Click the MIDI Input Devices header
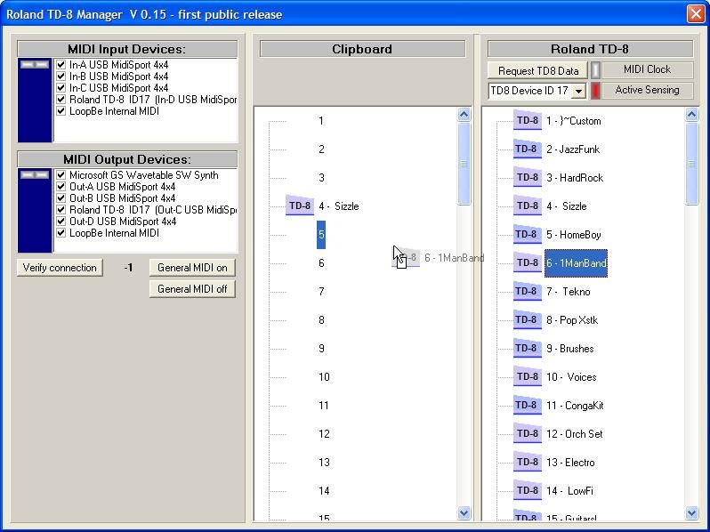The width and height of the screenshot is (710, 532). [127, 49]
